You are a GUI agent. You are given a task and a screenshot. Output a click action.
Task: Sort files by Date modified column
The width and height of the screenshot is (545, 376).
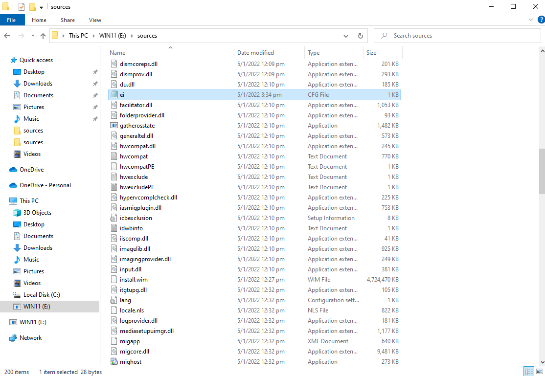255,53
